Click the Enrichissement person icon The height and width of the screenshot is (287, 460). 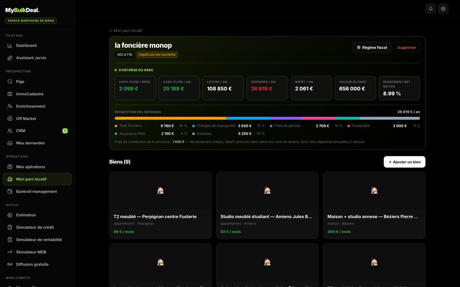10,106
